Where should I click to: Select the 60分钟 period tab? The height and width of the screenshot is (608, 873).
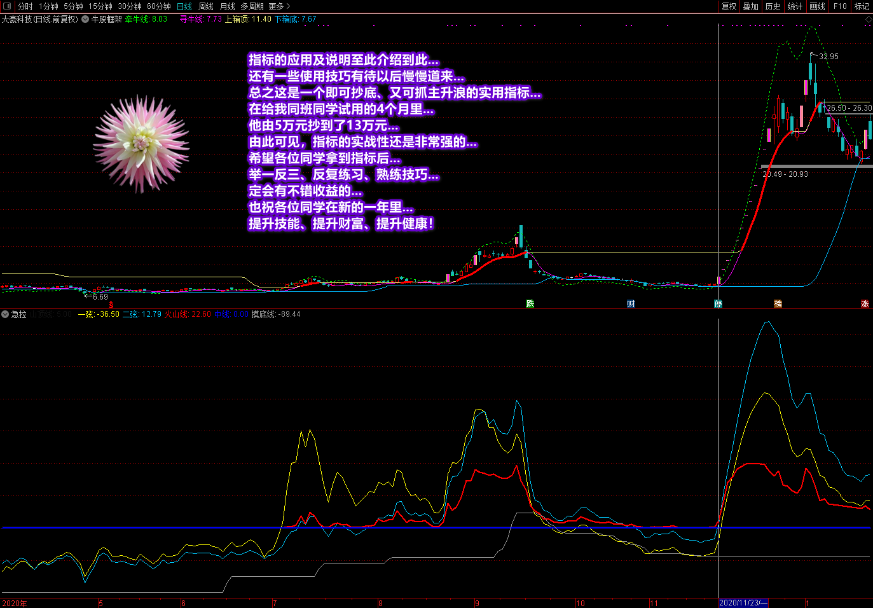(158, 6)
